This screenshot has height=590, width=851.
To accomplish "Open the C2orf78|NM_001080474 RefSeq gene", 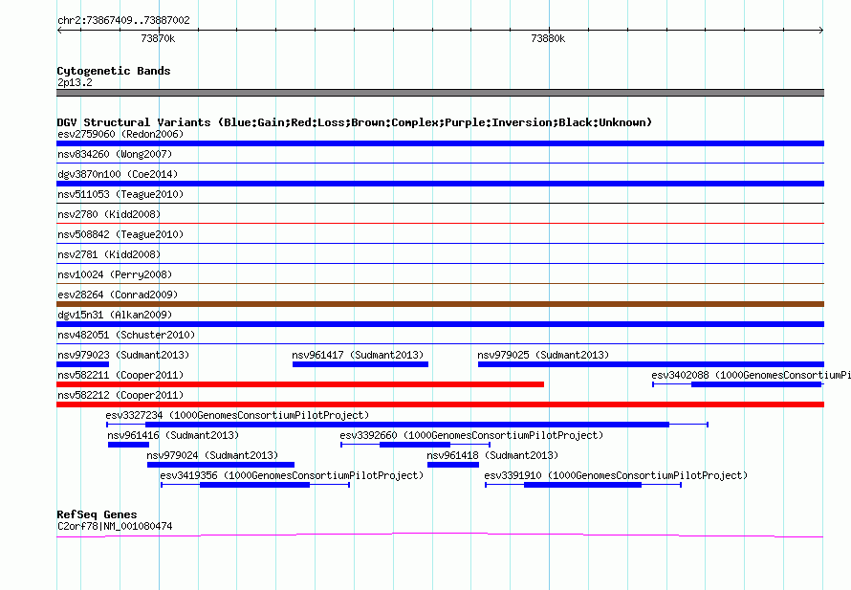I will click(440, 535).
